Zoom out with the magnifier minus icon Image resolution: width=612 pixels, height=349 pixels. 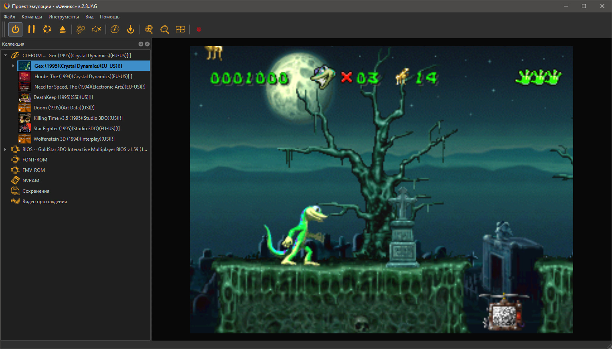(164, 29)
